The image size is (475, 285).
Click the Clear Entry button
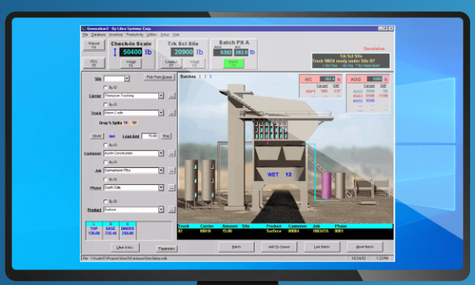click(125, 248)
